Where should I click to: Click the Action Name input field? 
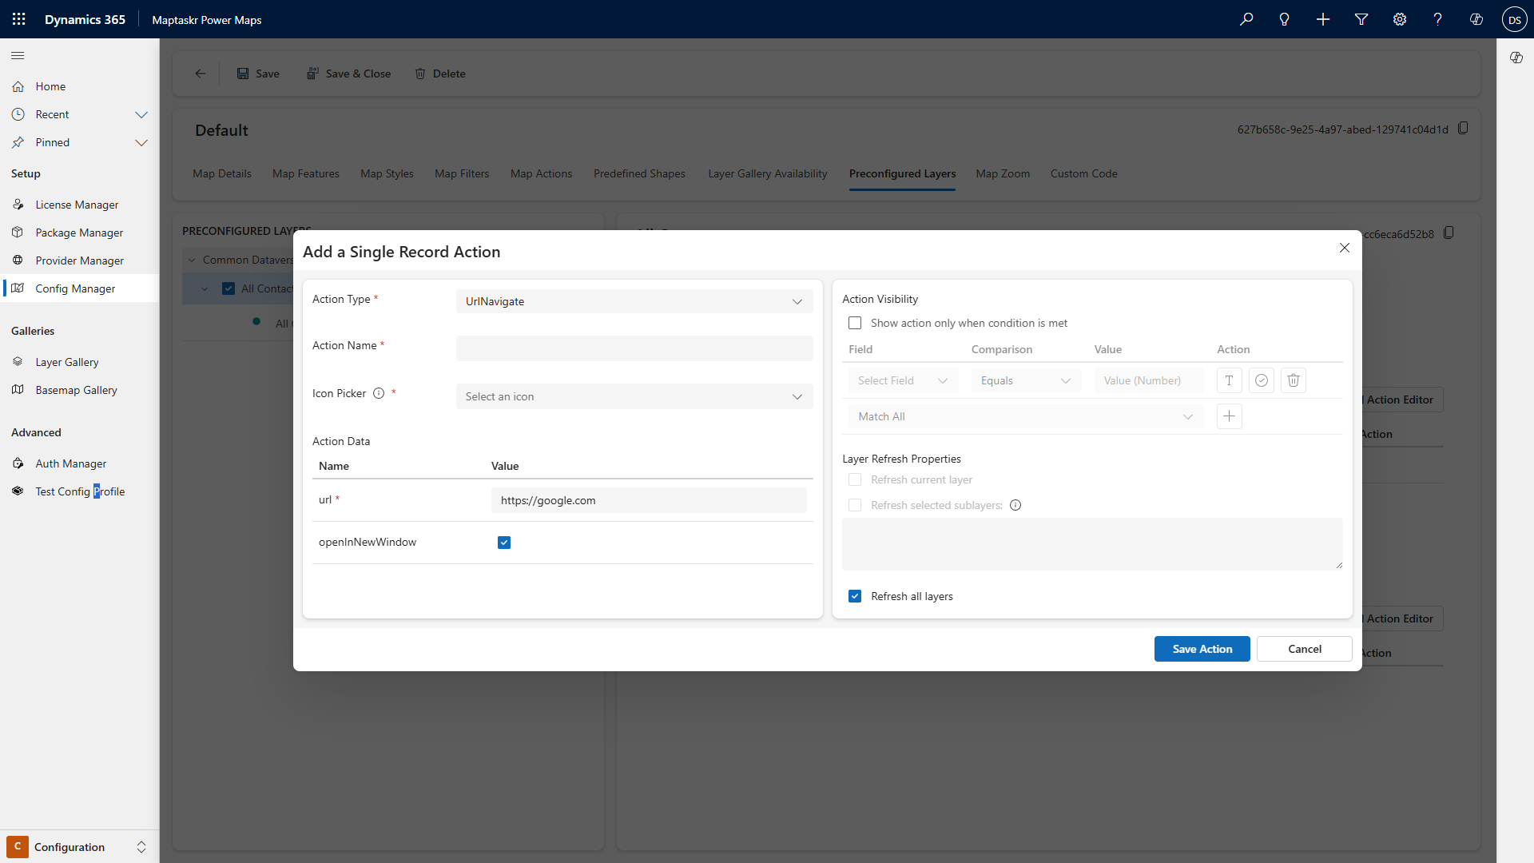tap(634, 348)
